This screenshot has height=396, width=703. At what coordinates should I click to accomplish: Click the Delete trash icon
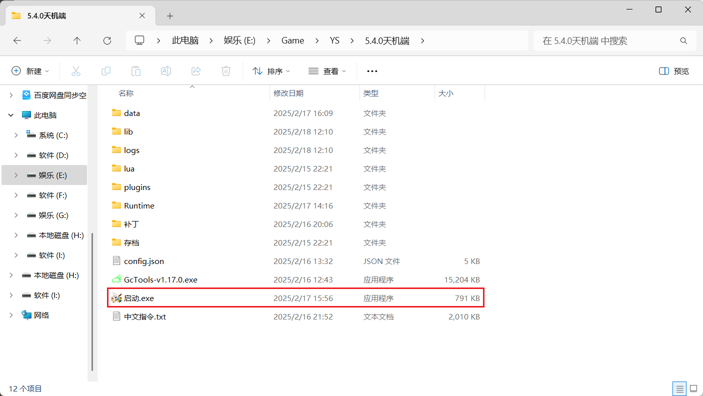coord(226,71)
